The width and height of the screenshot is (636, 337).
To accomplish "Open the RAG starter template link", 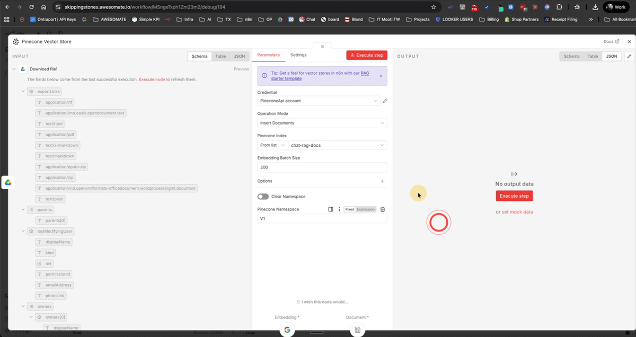I will point(321,76).
